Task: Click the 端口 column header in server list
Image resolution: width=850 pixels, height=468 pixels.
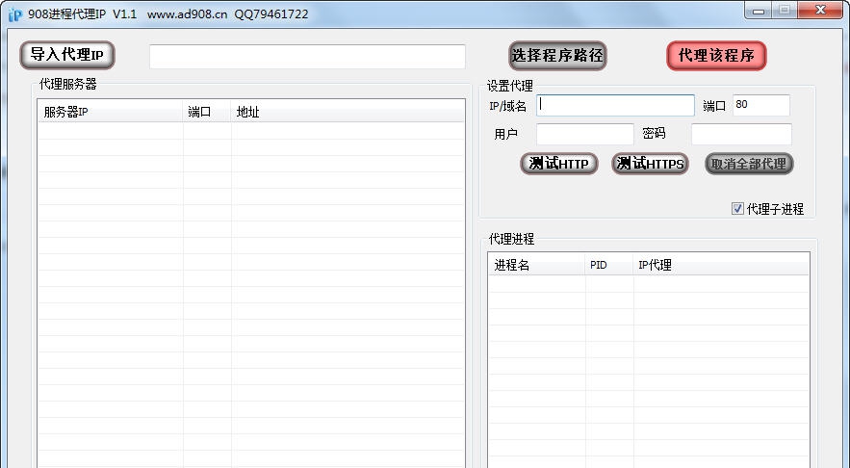Action: pos(207,112)
